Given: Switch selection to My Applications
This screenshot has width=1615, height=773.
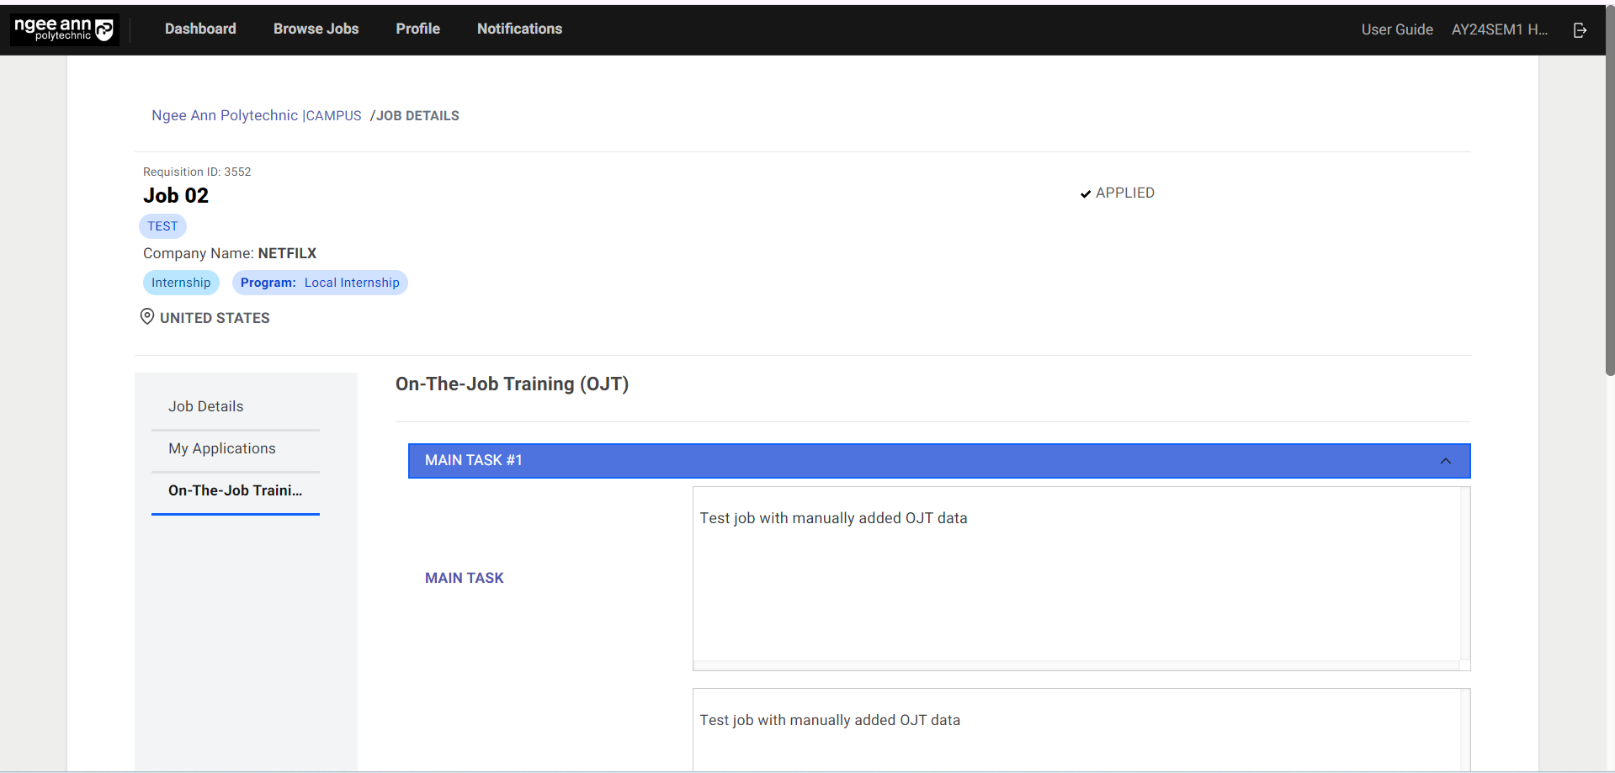Looking at the screenshot, I should coord(222,448).
